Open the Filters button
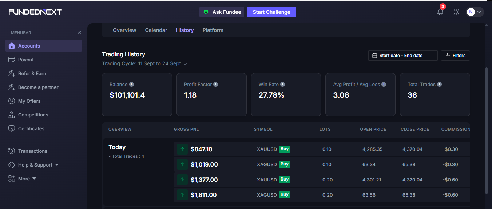 click(455, 56)
